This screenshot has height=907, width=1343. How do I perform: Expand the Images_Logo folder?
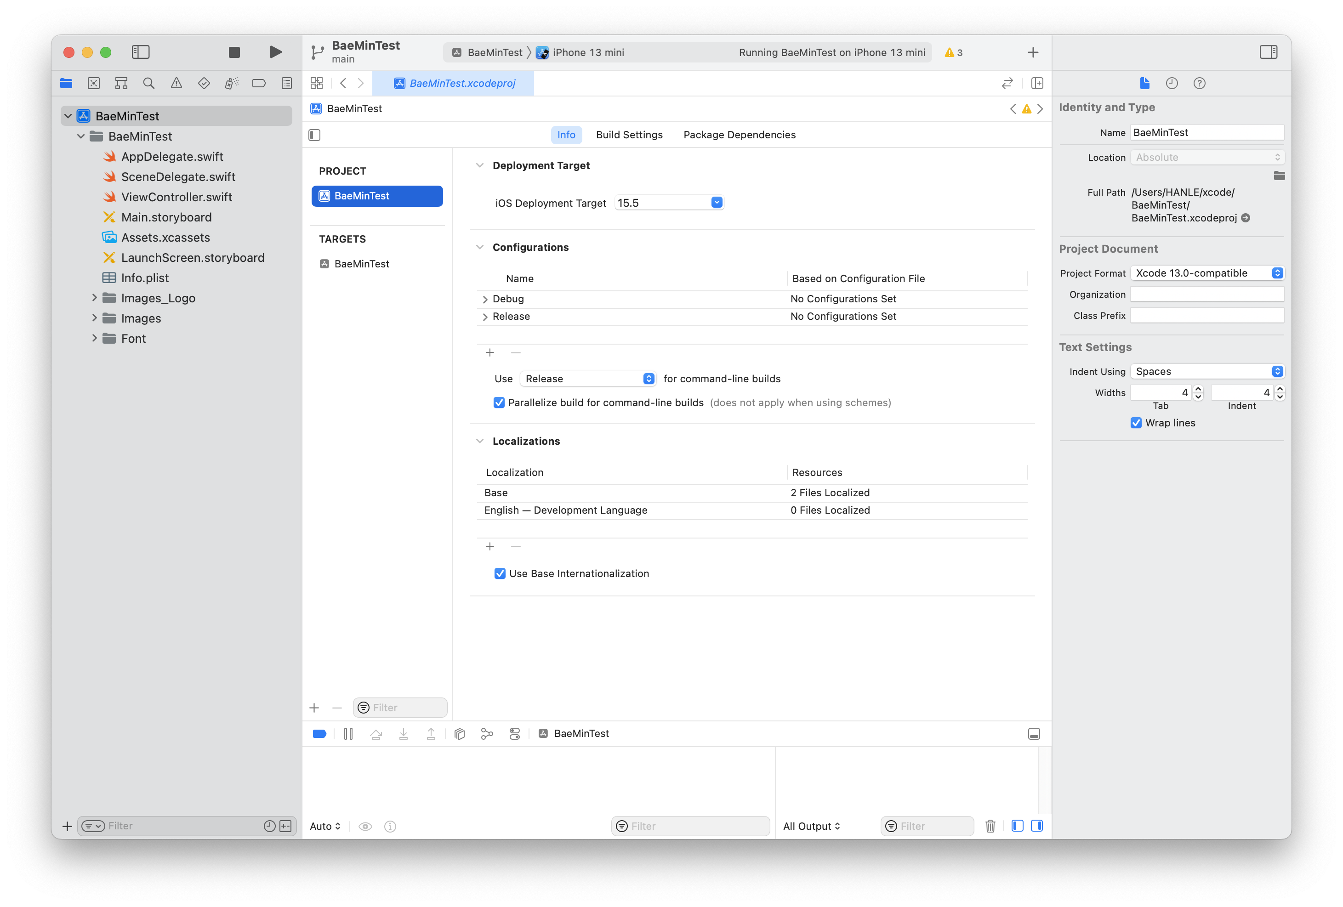point(94,298)
